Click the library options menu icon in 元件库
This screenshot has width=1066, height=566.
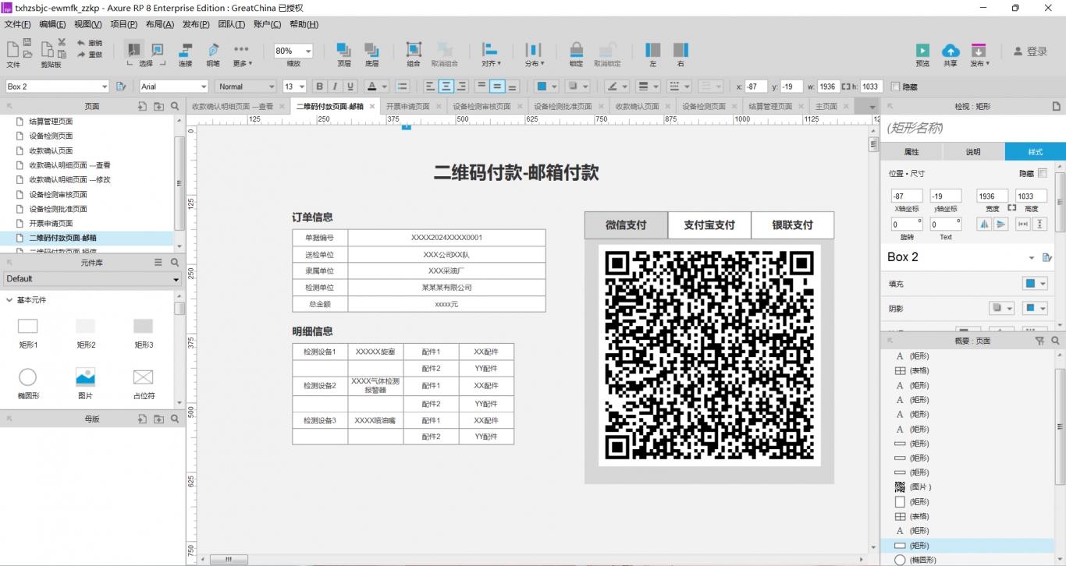click(158, 263)
